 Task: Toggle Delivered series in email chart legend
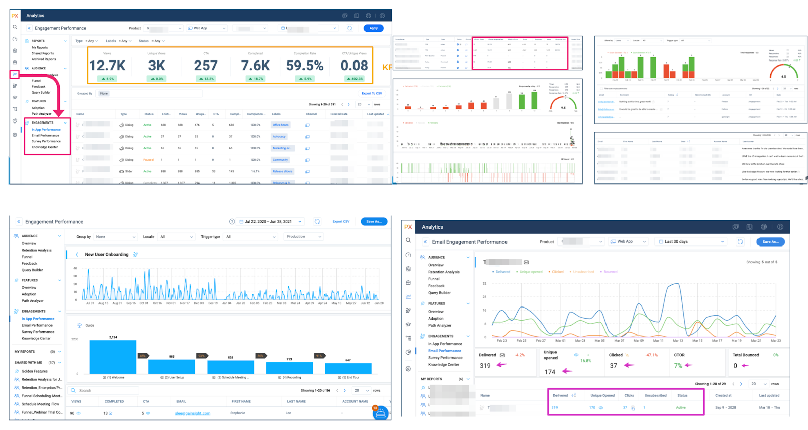coord(501,272)
